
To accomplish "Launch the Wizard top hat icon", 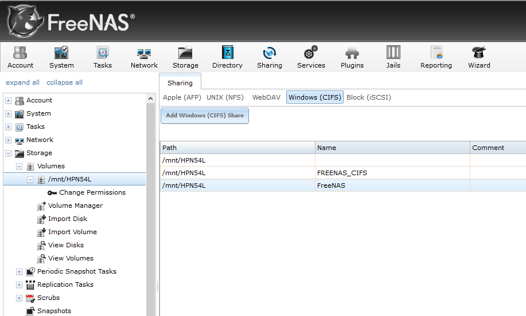I will tap(479, 53).
